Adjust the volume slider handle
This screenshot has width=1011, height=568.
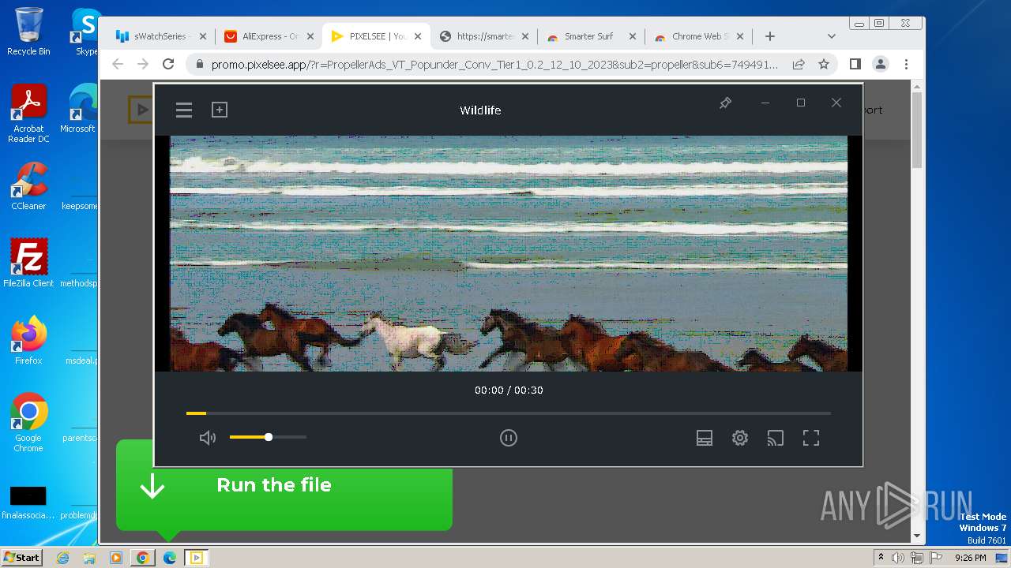(x=269, y=437)
